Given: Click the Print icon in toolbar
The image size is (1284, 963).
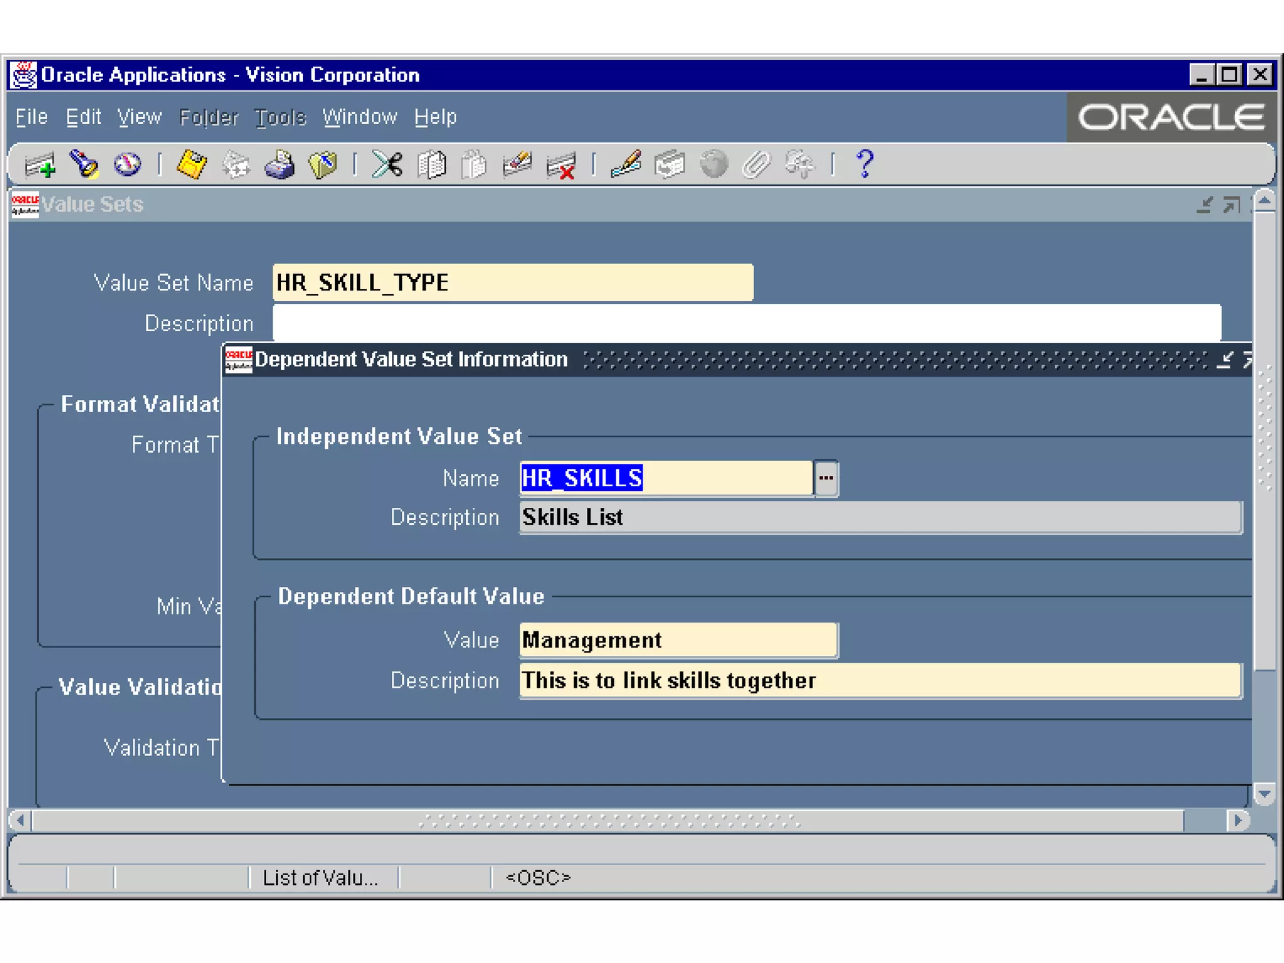Looking at the screenshot, I should point(279,166).
